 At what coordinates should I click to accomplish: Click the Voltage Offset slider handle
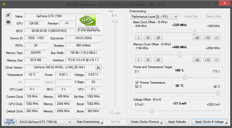pyautogui.click(x=152, y=111)
